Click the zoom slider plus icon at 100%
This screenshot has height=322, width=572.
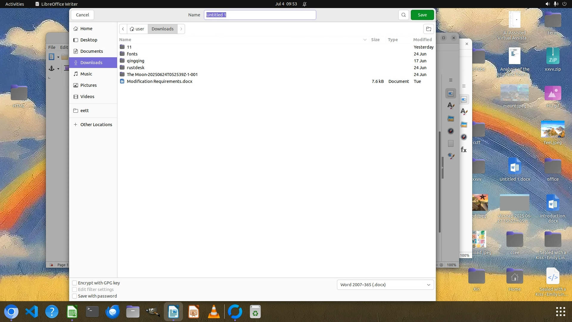pos(441,265)
